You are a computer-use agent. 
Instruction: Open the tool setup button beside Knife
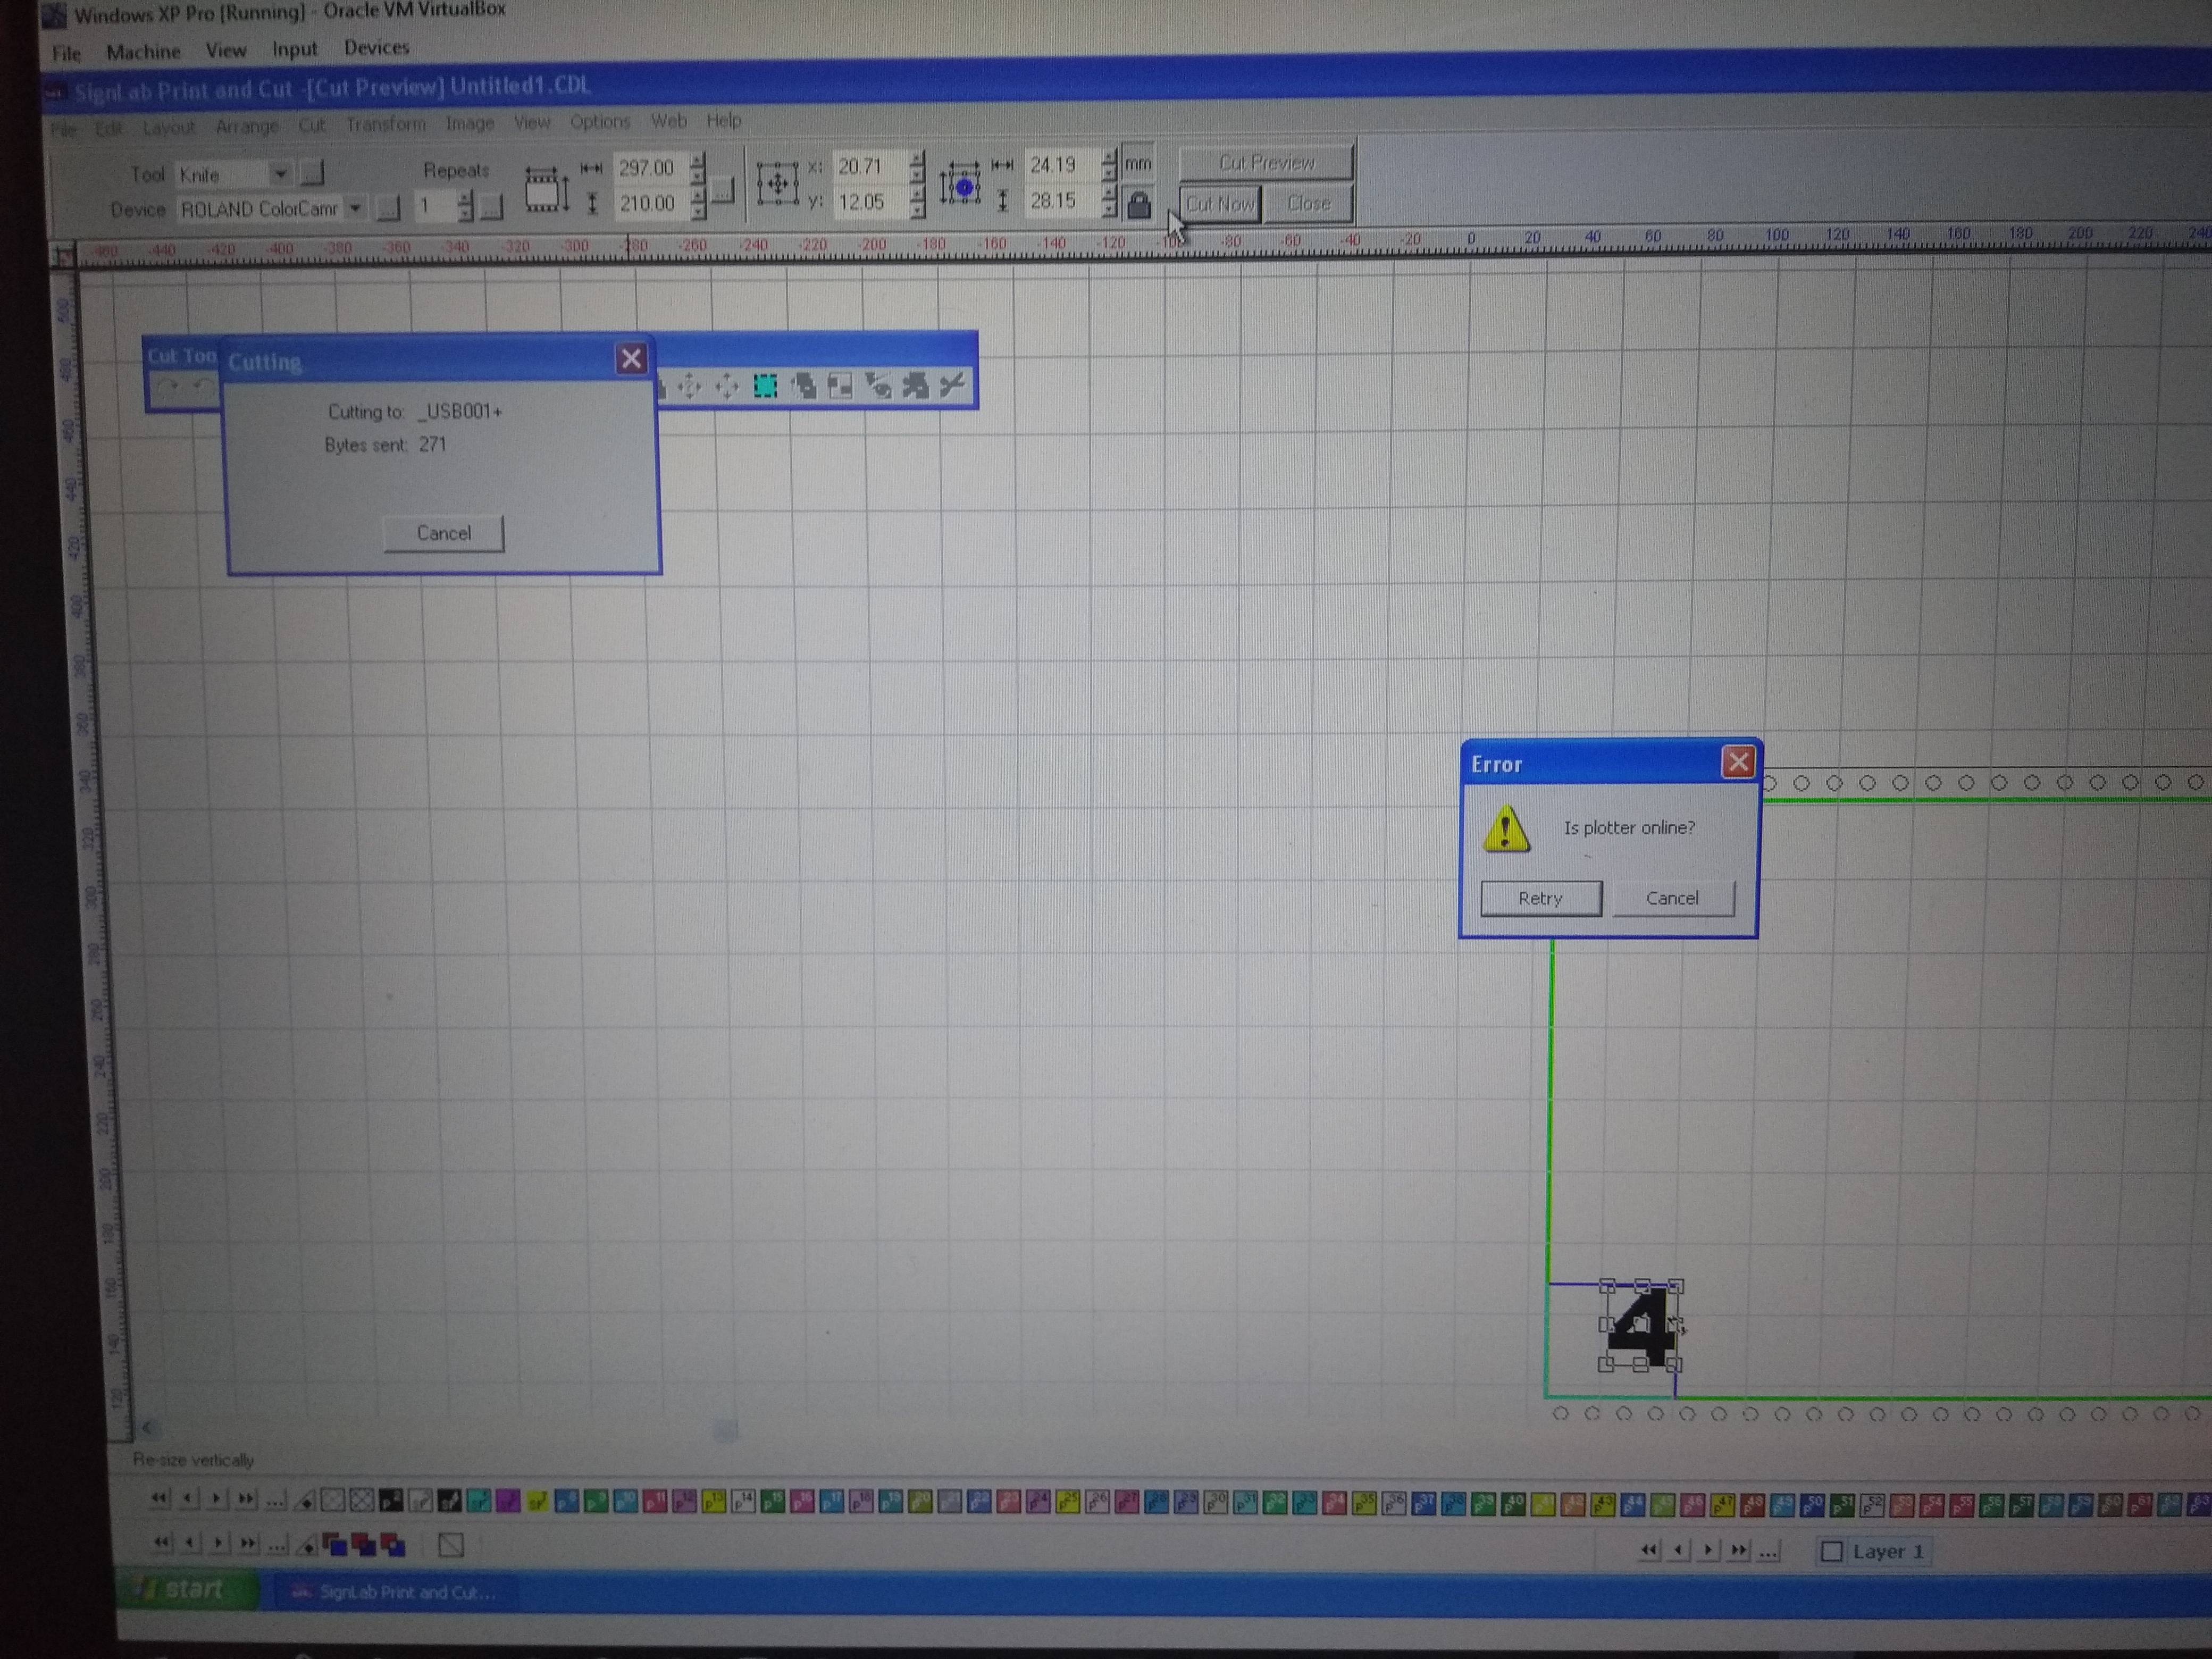coord(312,174)
